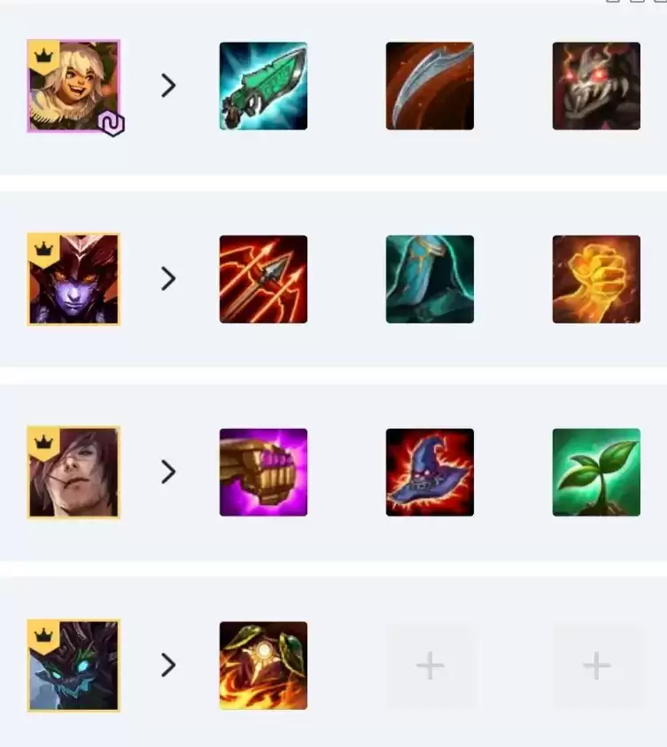Click the teal hooded cloak item icon
The height and width of the screenshot is (747, 667).
coord(430,279)
